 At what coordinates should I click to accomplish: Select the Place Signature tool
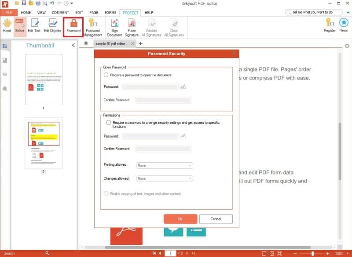click(132, 26)
